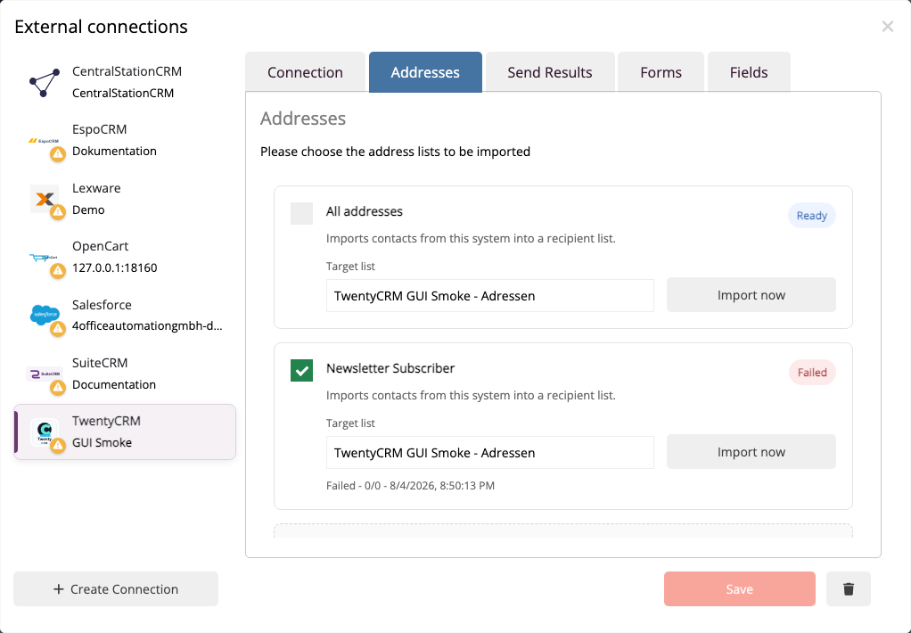Uncheck the Newsletter Subscriber checkbox

click(x=301, y=370)
